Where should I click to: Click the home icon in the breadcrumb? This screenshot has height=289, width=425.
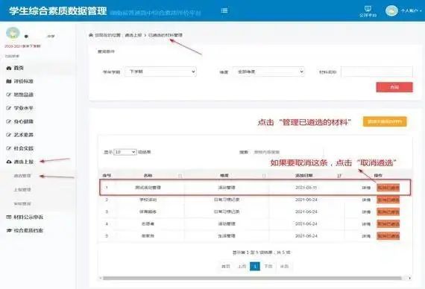point(91,35)
